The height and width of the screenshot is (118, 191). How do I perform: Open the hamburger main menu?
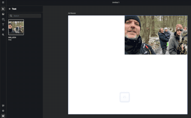click(x=3, y=2)
